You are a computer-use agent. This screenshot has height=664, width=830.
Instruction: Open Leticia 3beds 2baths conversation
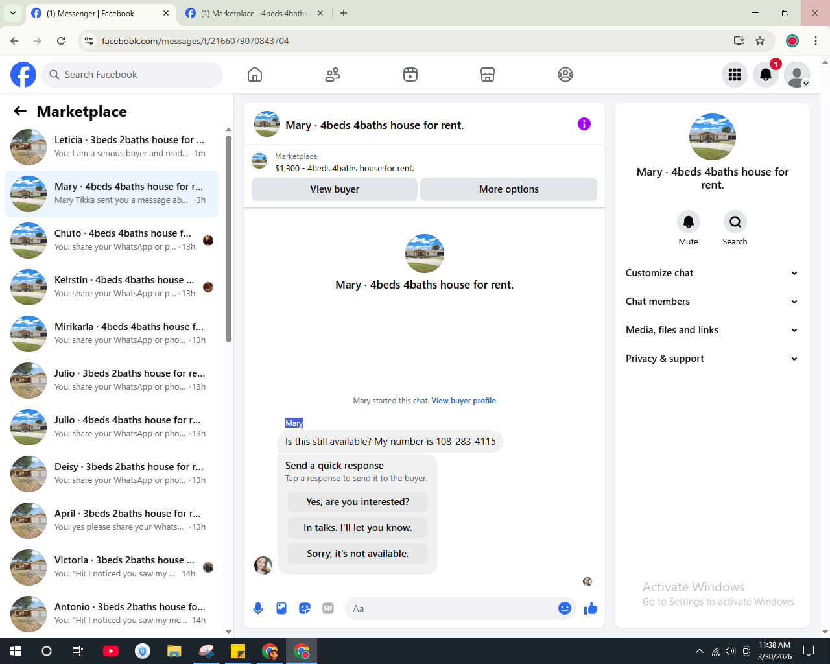[112, 147]
